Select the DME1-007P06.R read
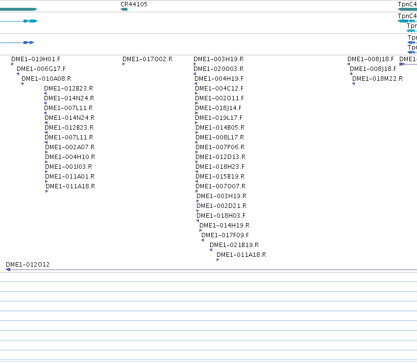The image size is (417, 362). [x=220, y=147]
